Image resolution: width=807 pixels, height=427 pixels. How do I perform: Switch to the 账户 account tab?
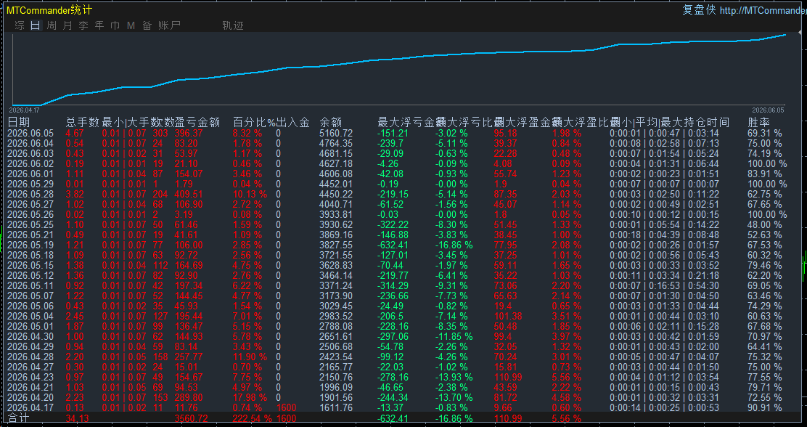pos(169,25)
